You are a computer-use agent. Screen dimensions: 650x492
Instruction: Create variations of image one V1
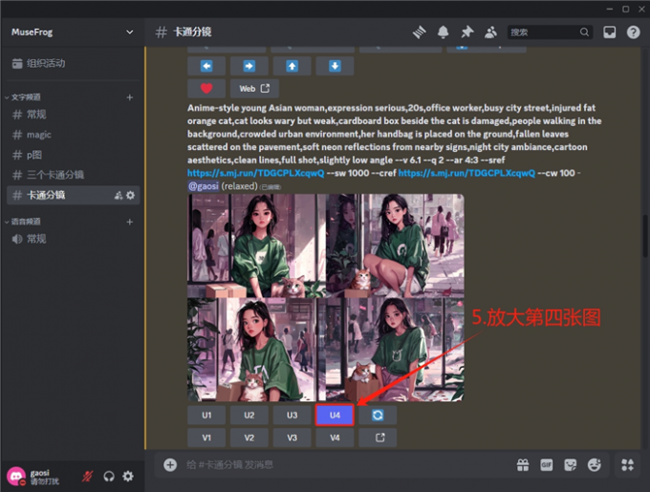click(206, 438)
